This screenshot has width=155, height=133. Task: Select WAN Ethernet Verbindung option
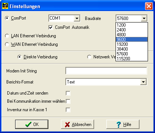pos(7,44)
